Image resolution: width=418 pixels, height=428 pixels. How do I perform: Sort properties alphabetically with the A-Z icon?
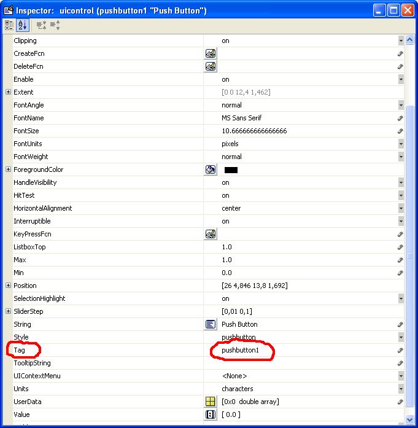[23, 25]
